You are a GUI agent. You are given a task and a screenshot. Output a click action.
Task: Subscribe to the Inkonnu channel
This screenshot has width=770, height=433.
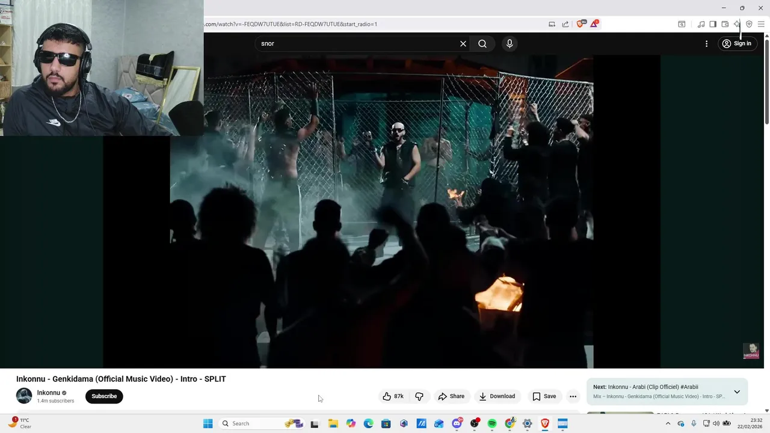pyautogui.click(x=104, y=396)
